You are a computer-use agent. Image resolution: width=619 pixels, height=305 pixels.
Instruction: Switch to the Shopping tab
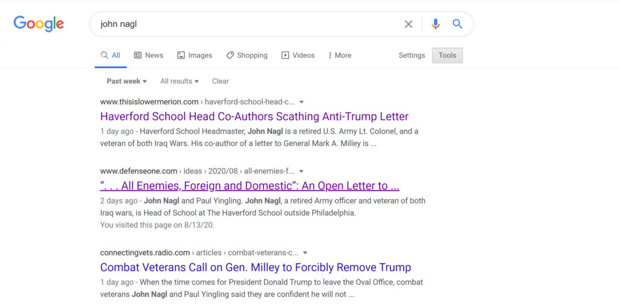(247, 55)
